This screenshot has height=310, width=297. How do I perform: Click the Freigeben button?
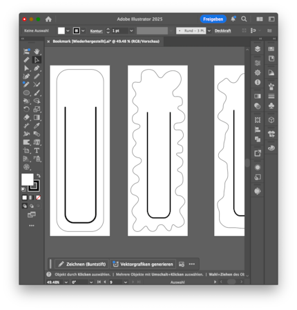click(x=213, y=19)
